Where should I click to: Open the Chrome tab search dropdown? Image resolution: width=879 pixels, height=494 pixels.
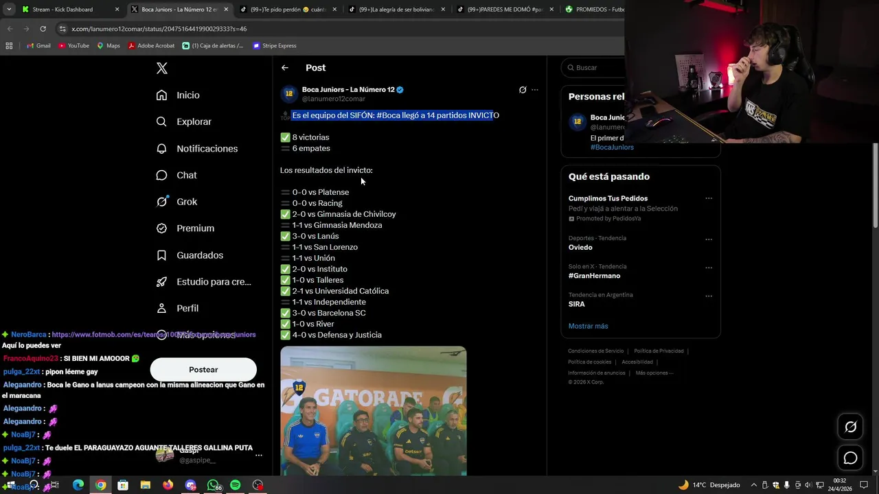(9, 10)
